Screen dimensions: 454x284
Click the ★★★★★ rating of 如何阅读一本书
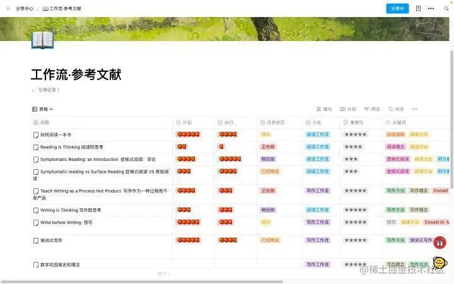[356, 134]
